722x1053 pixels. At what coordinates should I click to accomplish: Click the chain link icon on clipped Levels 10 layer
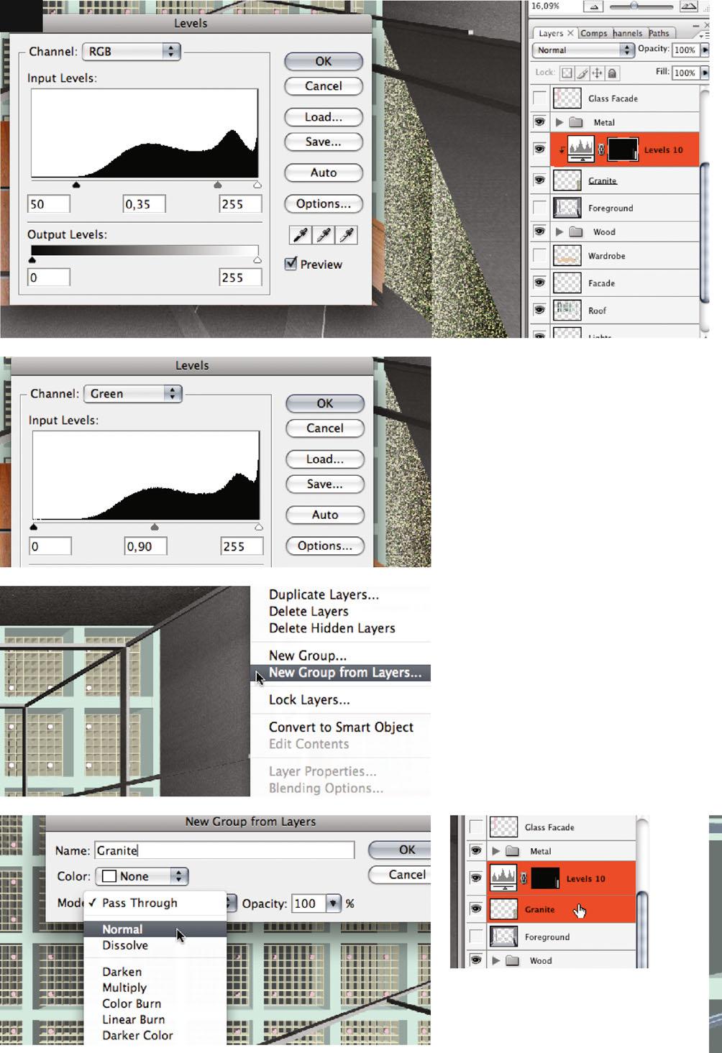[x=602, y=150]
